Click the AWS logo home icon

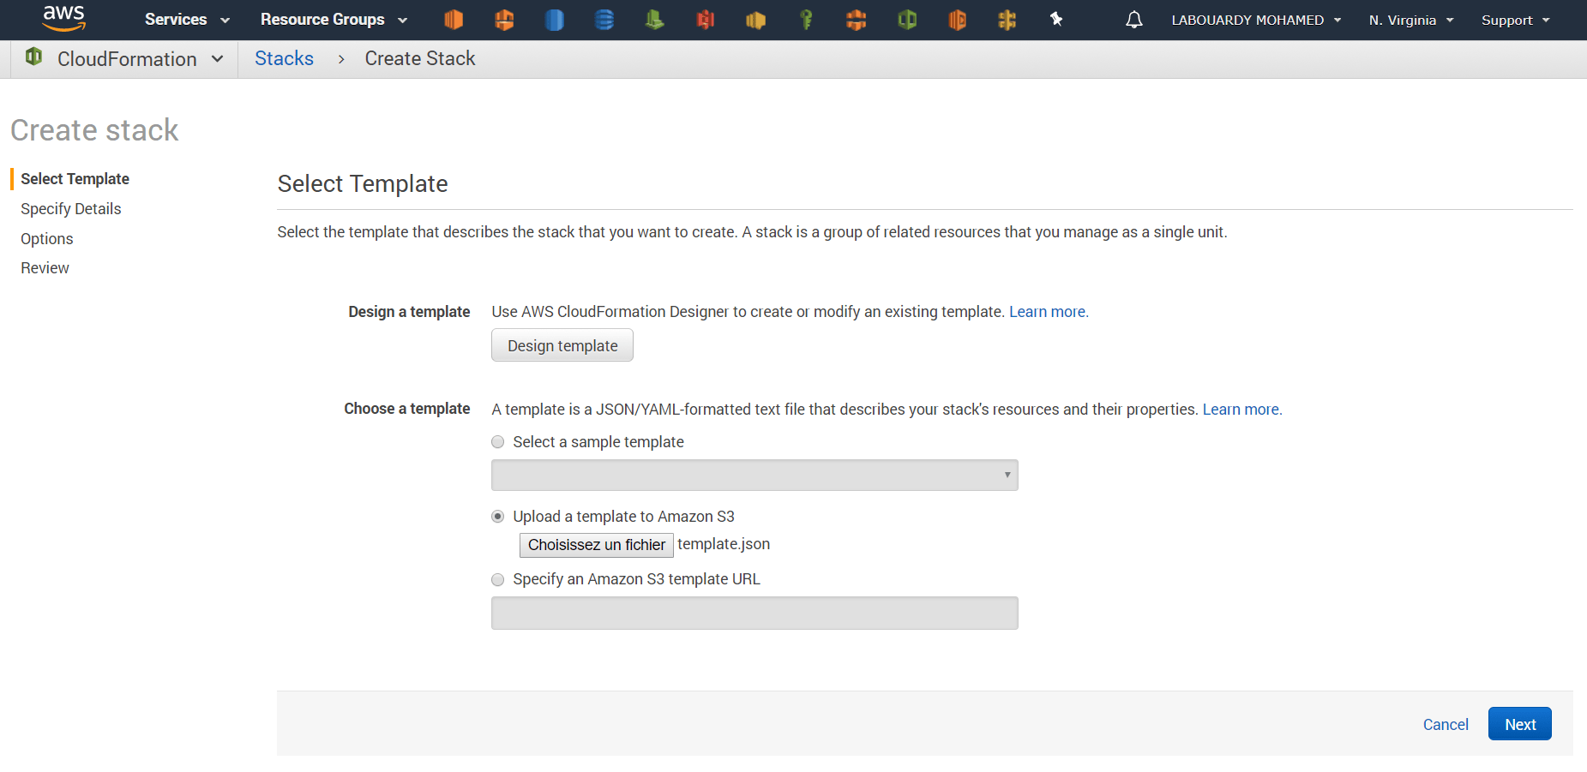[x=64, y=18]
